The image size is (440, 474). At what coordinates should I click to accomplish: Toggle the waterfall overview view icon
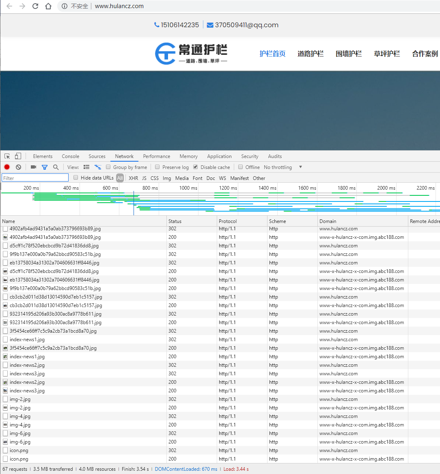pyautogui.click(x=97, y=167)
